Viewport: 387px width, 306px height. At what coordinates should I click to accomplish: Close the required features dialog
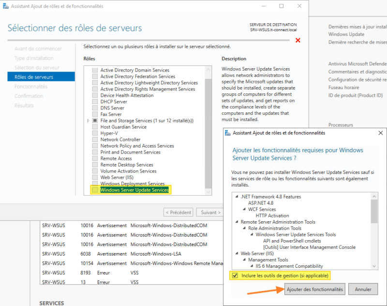[380, 133]
